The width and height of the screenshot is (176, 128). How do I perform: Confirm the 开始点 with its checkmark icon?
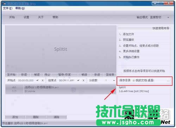[38, 81]
